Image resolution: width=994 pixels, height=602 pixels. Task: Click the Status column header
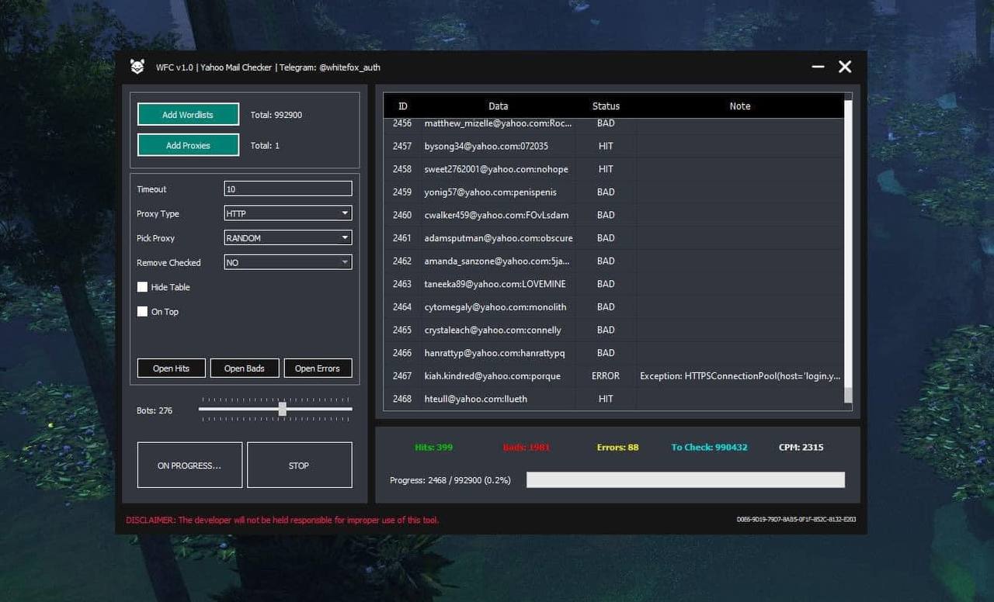click(x=606, y=106)
